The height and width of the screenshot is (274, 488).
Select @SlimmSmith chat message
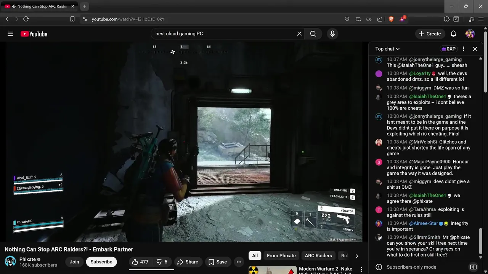[424, 246]
